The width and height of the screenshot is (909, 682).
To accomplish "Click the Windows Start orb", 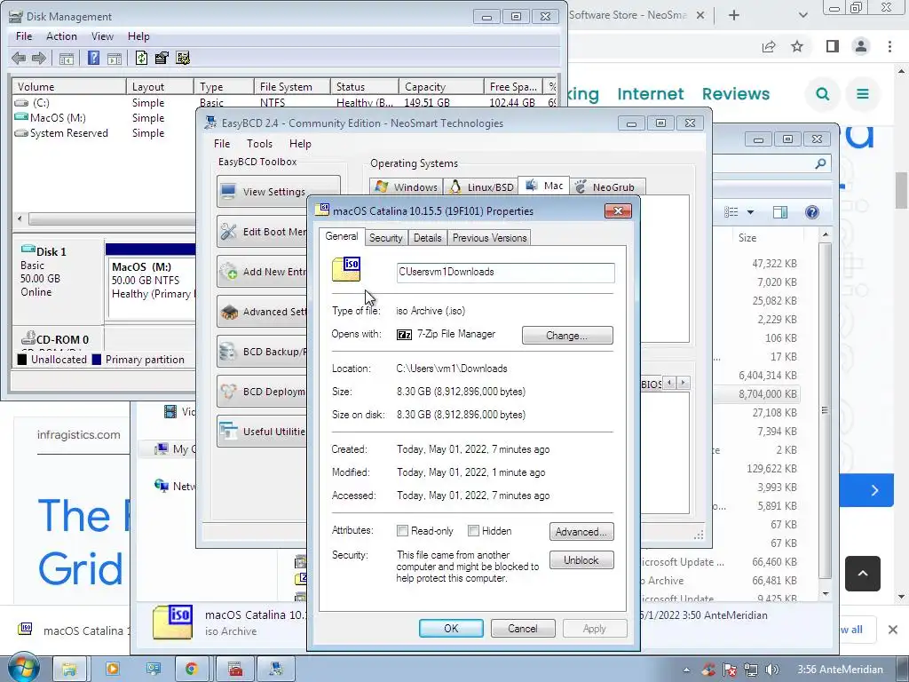I will pos(24,668).
